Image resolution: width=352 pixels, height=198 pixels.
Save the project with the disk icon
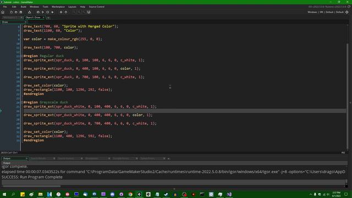tap(21, 12)
